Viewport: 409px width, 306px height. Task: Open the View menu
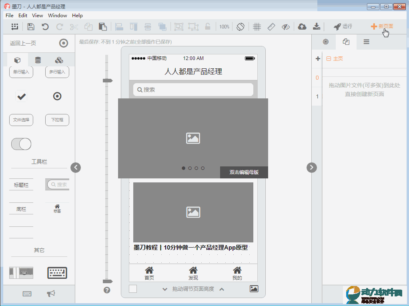click(37, 15)
